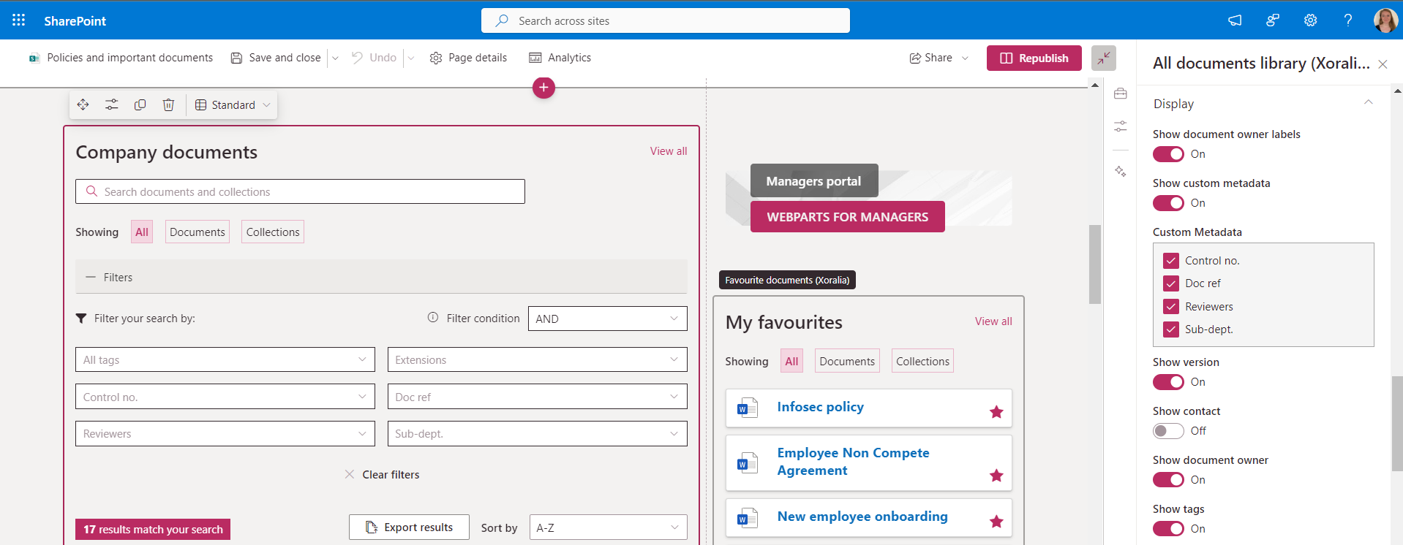Add a new section with the plus button
This screenshot has width=1403, height=545.
(543, 88)
